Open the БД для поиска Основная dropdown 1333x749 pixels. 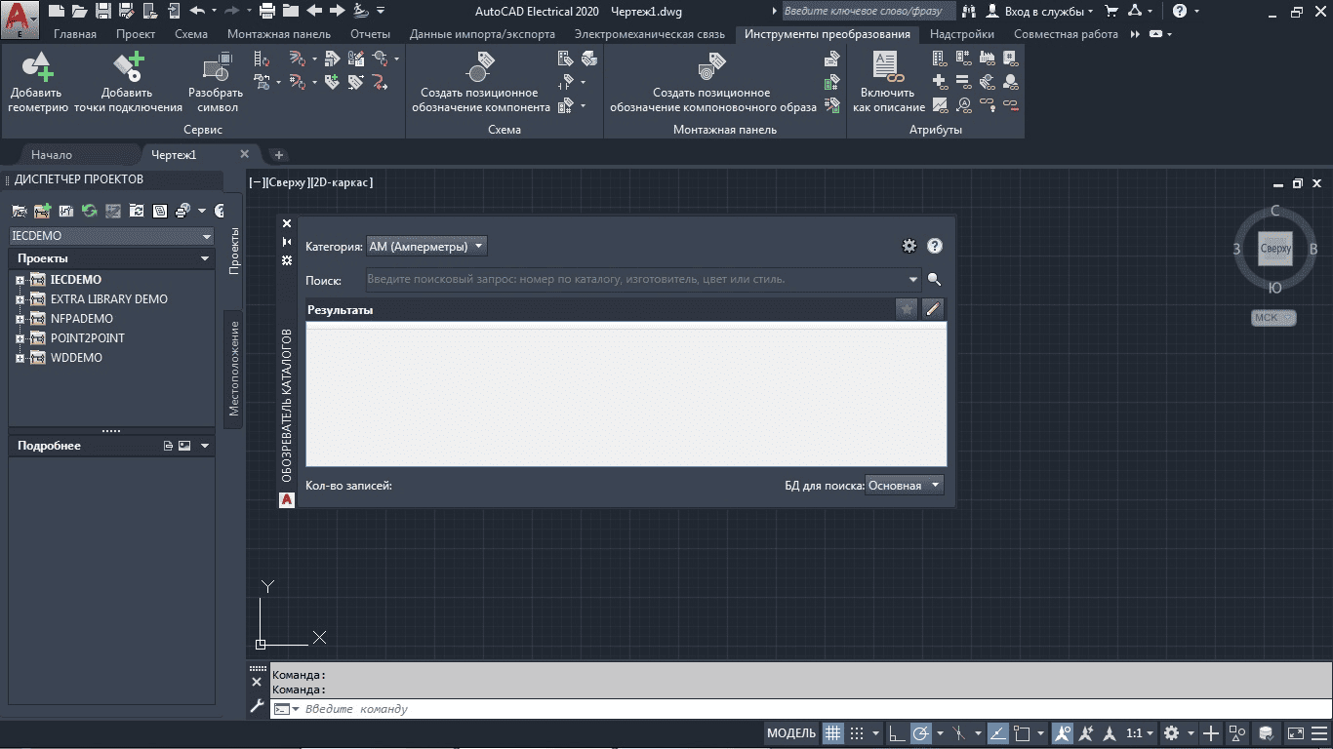coord(905,485)
